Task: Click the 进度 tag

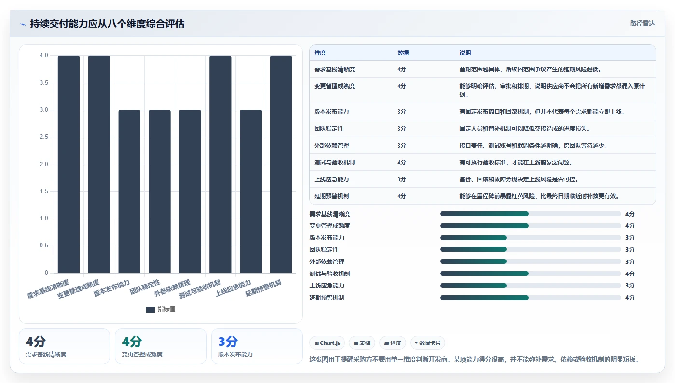Action: (x=393, y=343)
